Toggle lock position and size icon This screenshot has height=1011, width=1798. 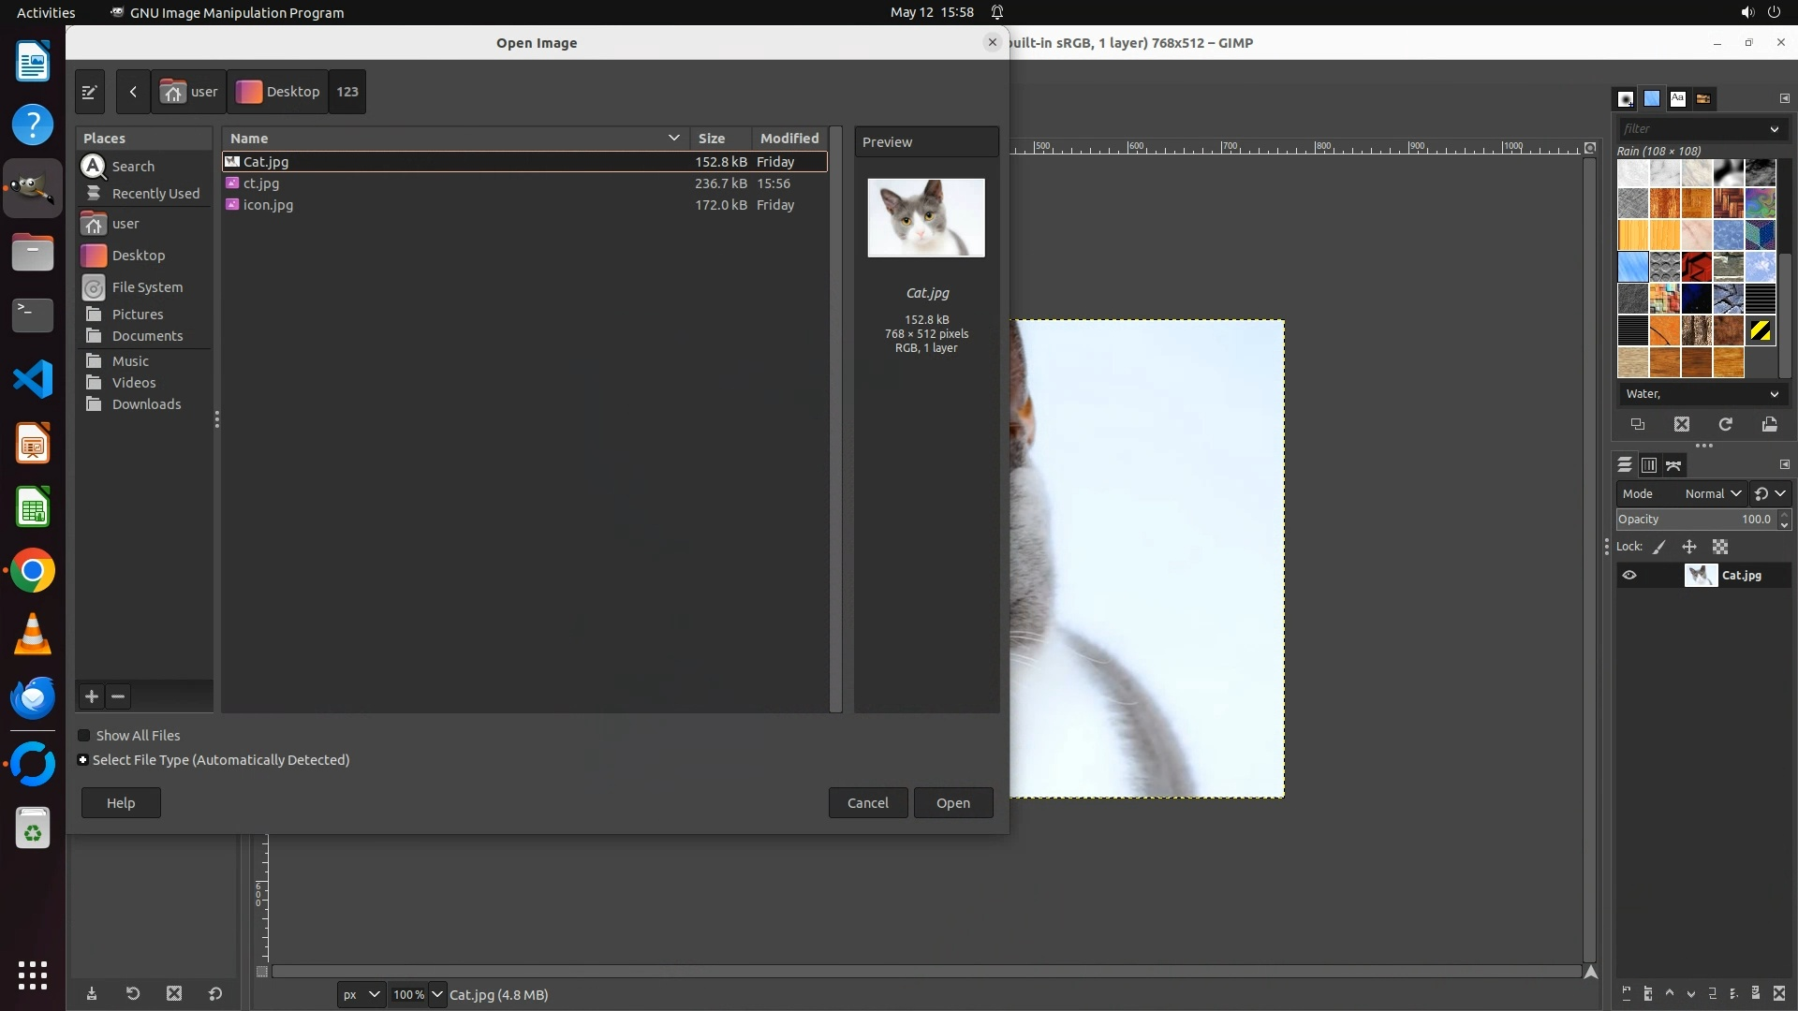(1689, 547)
